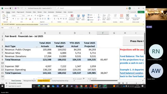Align cell text to the left
Image resolution: width=167 pixels, height=94 pixels.
[x=35, y=19]
